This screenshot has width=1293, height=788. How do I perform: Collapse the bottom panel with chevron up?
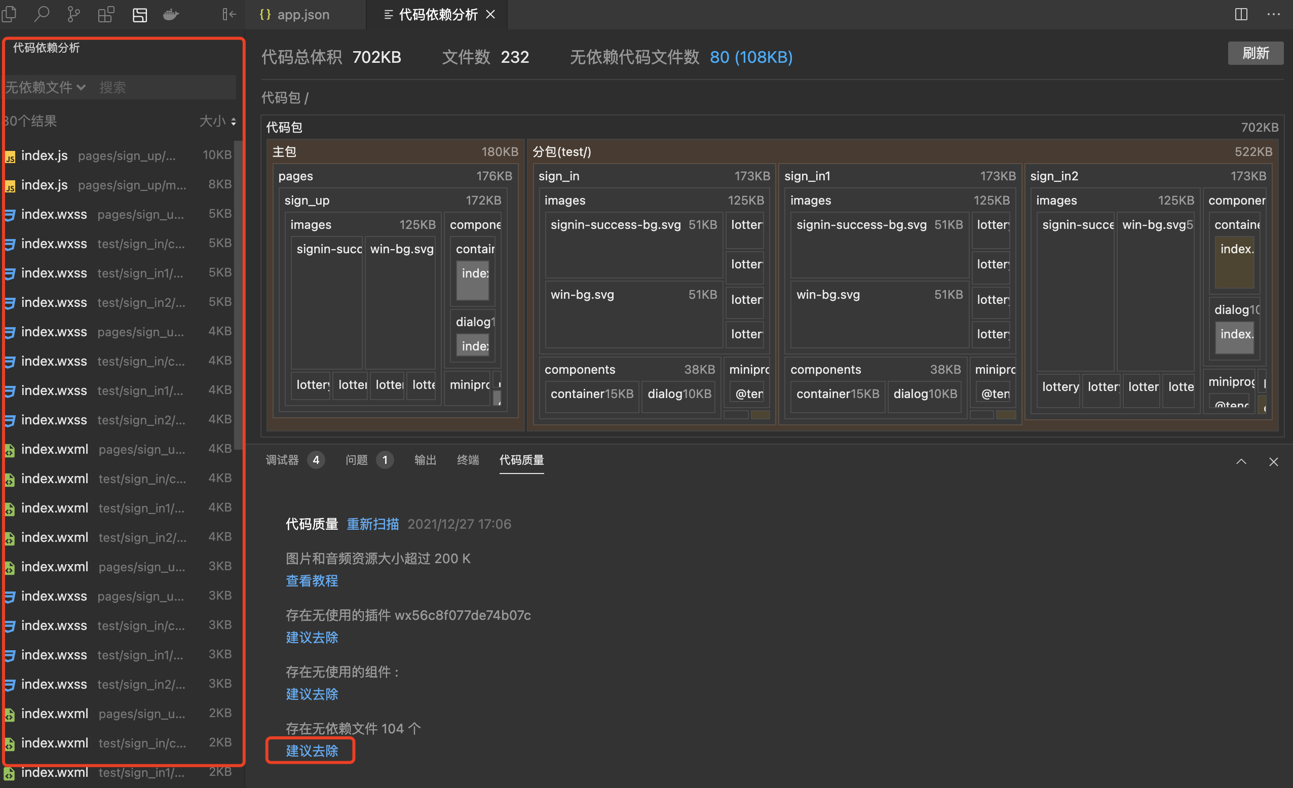1240,461
